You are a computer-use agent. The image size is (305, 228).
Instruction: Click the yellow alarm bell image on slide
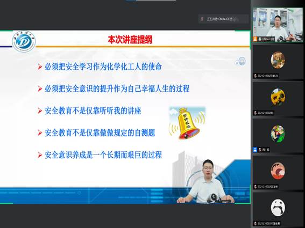point(187,123)
